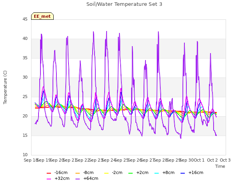This screenshot has width=249, height=186.
Task: Toggle the -16cm legend entry
Action: point(57,172)
